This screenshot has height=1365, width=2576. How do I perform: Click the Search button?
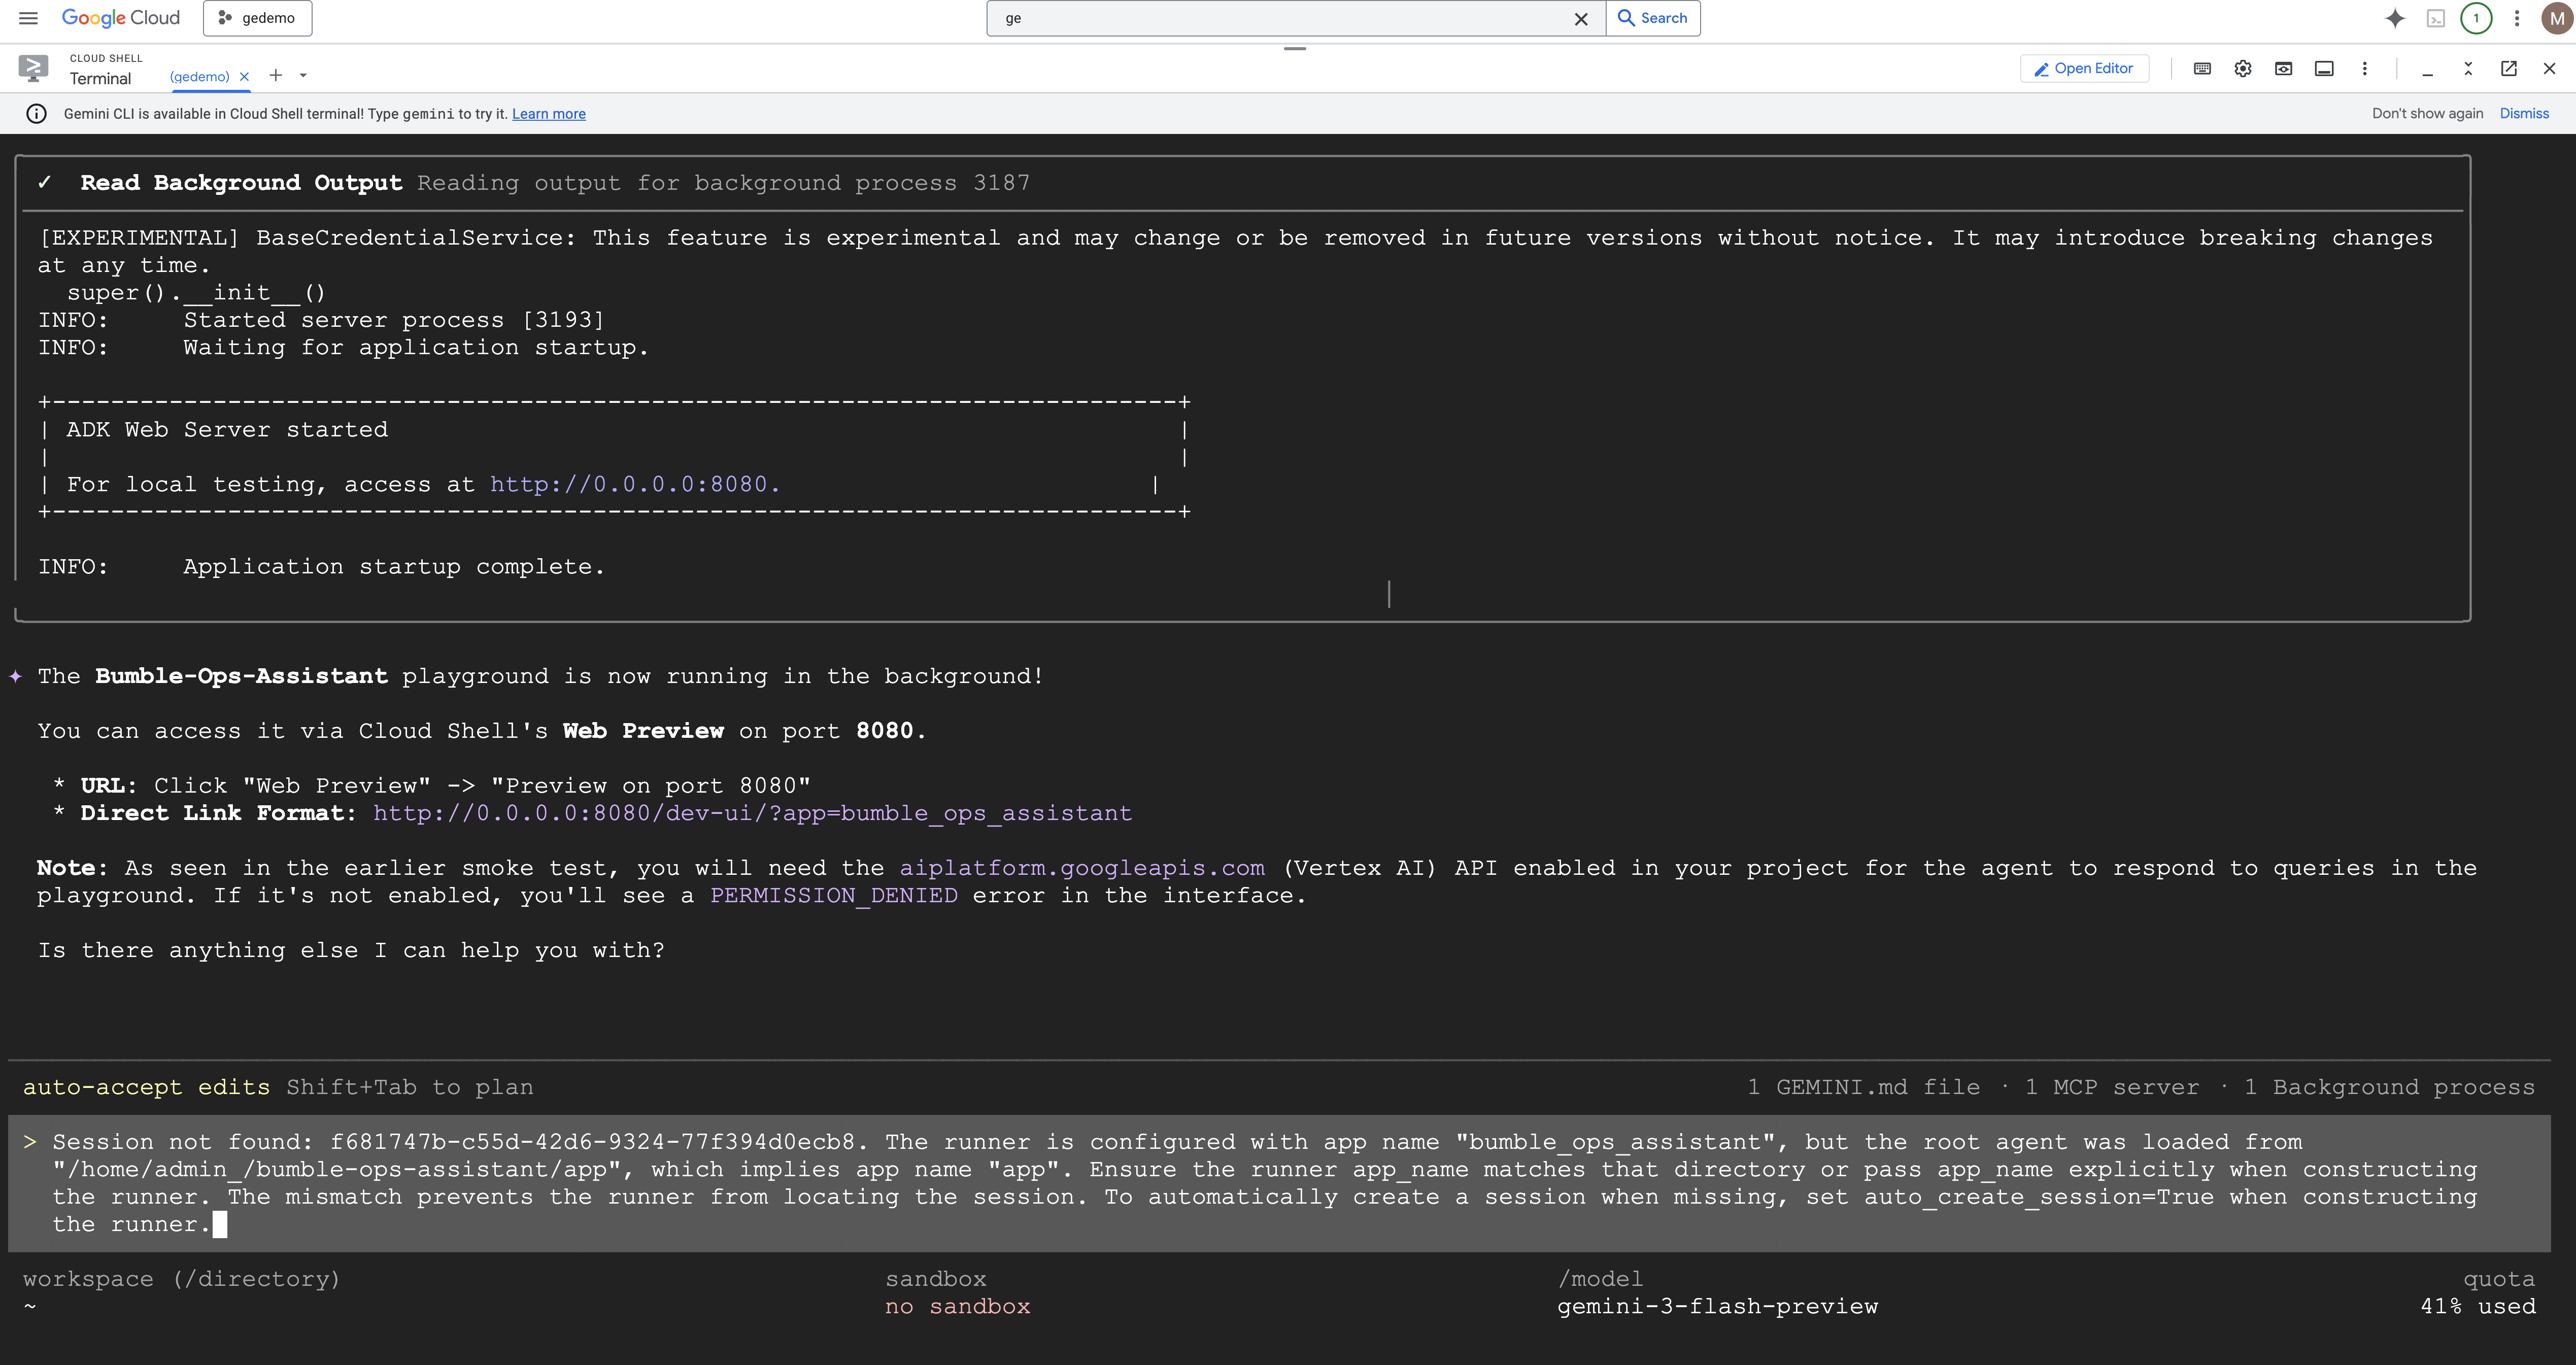tap(1653, 18)
